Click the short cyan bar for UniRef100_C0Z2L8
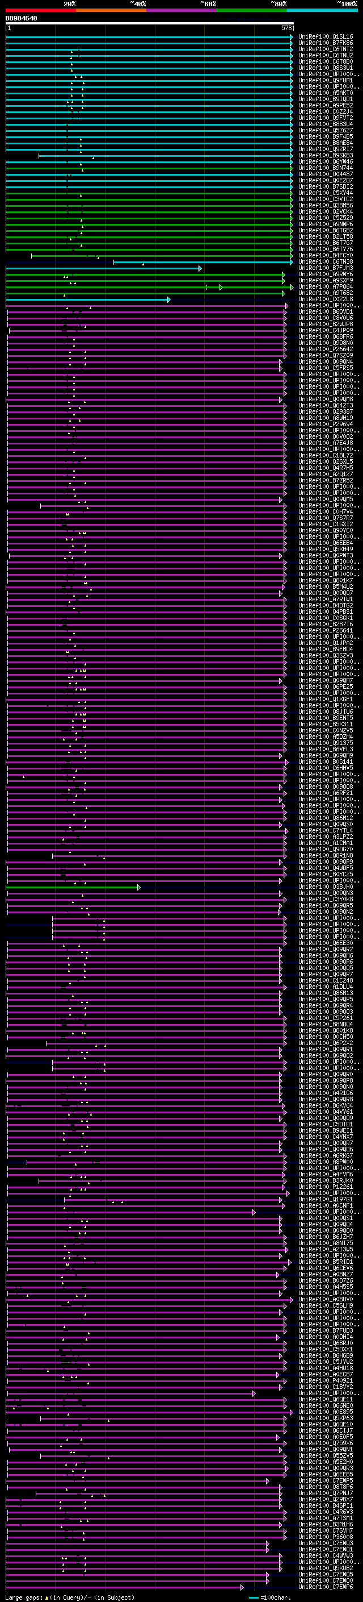Viewport: 363px width, 1602px height. click(88, 299)
